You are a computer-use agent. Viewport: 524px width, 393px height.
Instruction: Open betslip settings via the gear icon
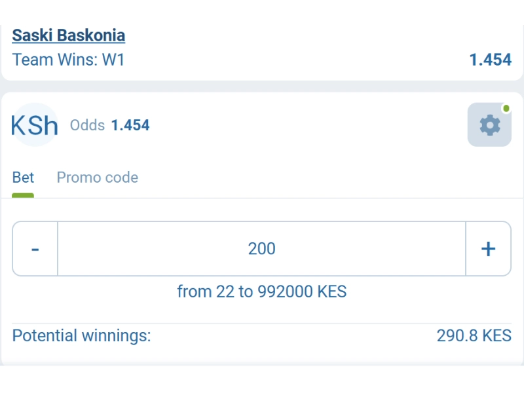[x=489, y=124]
